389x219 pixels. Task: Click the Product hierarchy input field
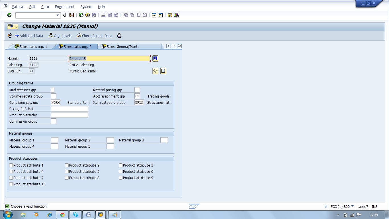69,115
